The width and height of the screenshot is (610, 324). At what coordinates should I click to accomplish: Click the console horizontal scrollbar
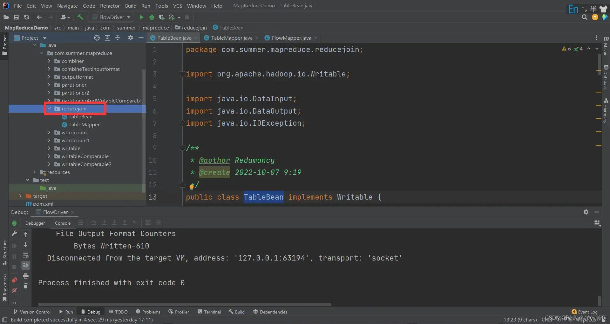(184, 304)
